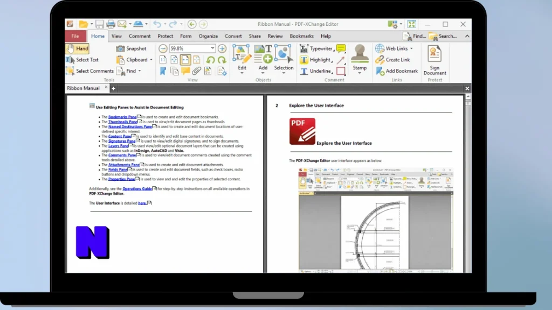Viewport: 552px width, 310px height.
Task: Click Find... at ribbon right
Action: (415, 36)
